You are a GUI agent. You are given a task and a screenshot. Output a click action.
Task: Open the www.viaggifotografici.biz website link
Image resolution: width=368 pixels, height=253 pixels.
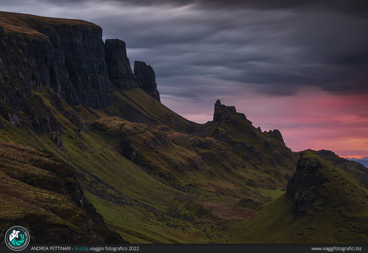(336, 248)
